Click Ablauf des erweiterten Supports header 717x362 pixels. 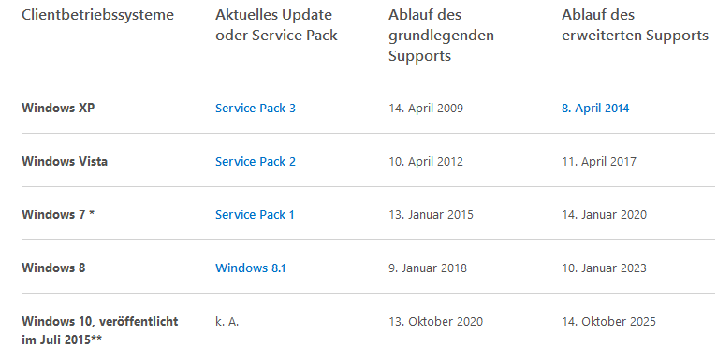[636, 24]
